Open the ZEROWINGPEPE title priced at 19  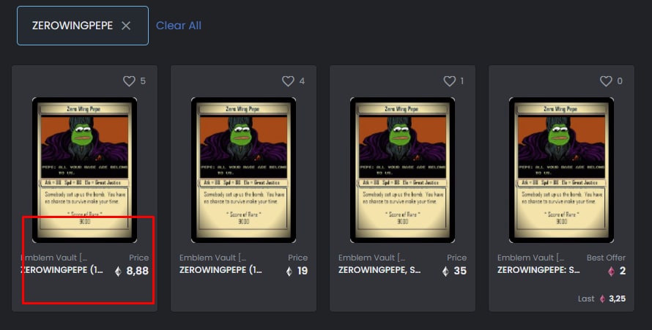[221, 270]
